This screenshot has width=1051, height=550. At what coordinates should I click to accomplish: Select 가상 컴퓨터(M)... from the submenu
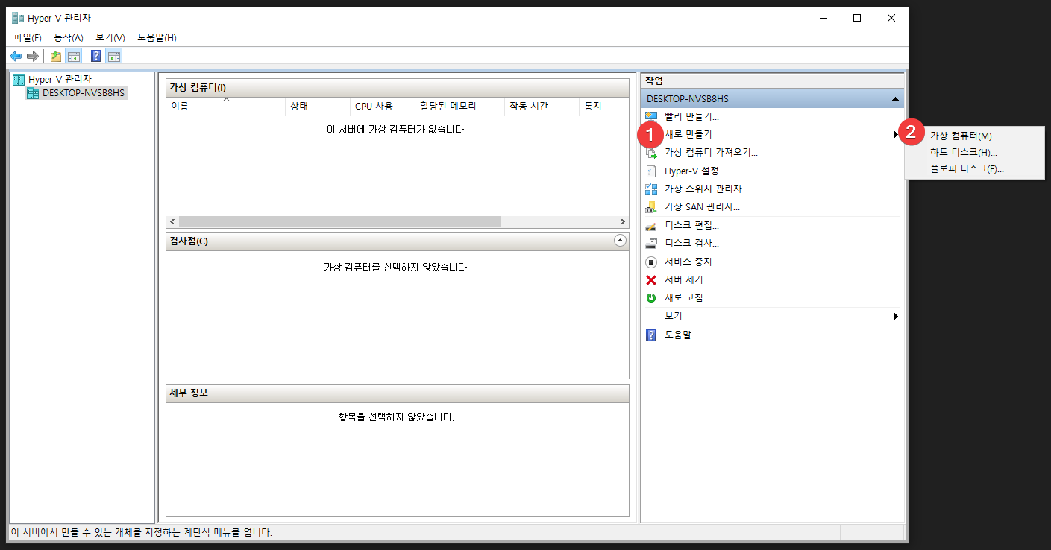point(964,136)
